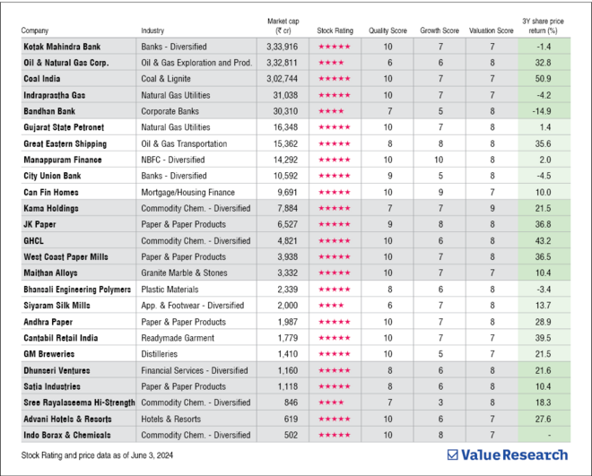This screenshot has height=476, width=592.
Task: Select Coal India's star rating icons
Action: click(334, 79)
